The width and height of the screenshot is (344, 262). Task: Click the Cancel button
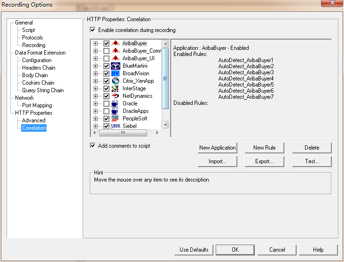tap(277, 250)
